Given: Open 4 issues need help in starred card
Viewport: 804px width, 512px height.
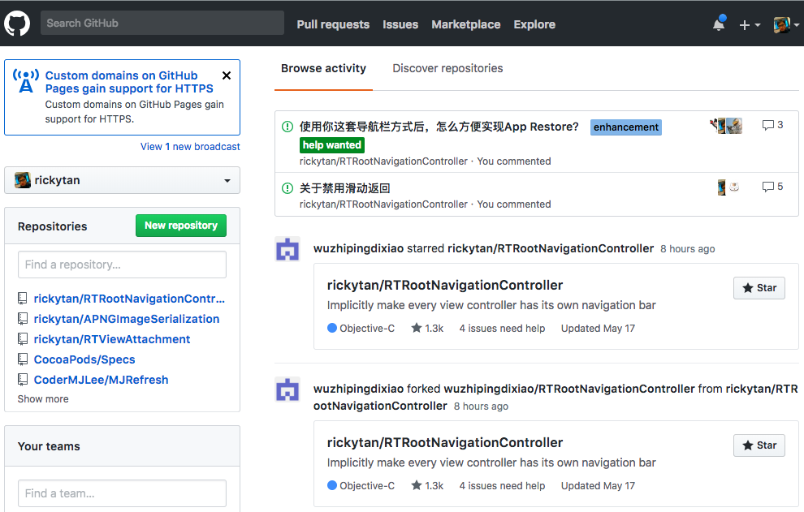Looking at the screenshot, I should [502, 328].
